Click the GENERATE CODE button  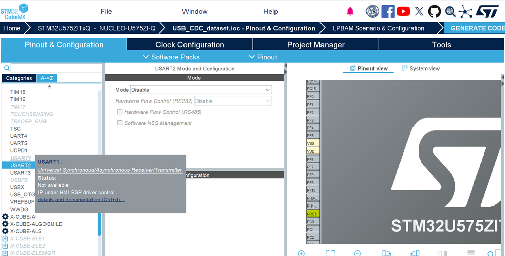point(475,28)
